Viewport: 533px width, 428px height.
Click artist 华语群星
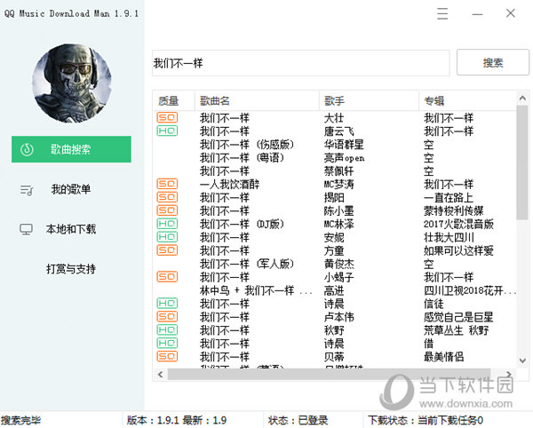tap(344, 145)
